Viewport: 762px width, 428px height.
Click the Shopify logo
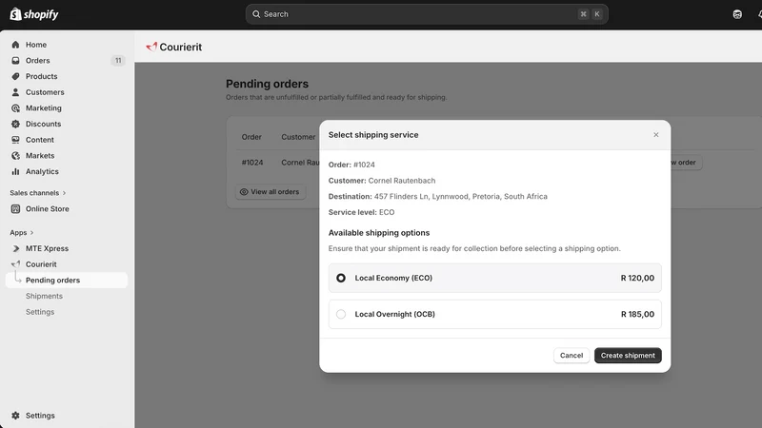(34, 14)
